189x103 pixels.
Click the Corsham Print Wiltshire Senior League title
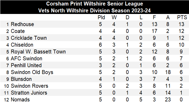[x=94, y=4]
